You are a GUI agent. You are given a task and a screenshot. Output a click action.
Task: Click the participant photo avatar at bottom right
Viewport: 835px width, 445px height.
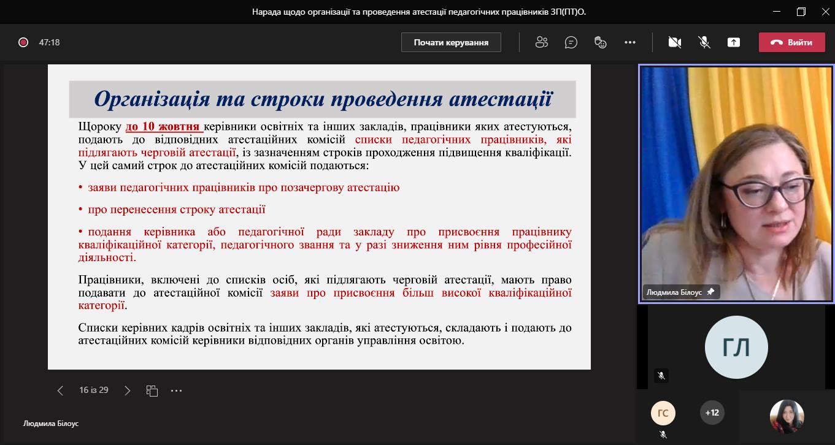pyautogui.click(x=787, y=417)
